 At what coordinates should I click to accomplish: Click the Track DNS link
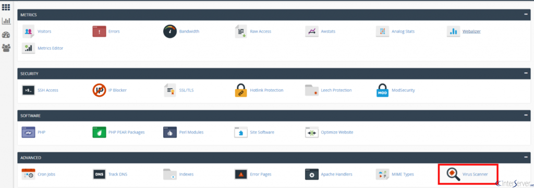click(118, 174)
